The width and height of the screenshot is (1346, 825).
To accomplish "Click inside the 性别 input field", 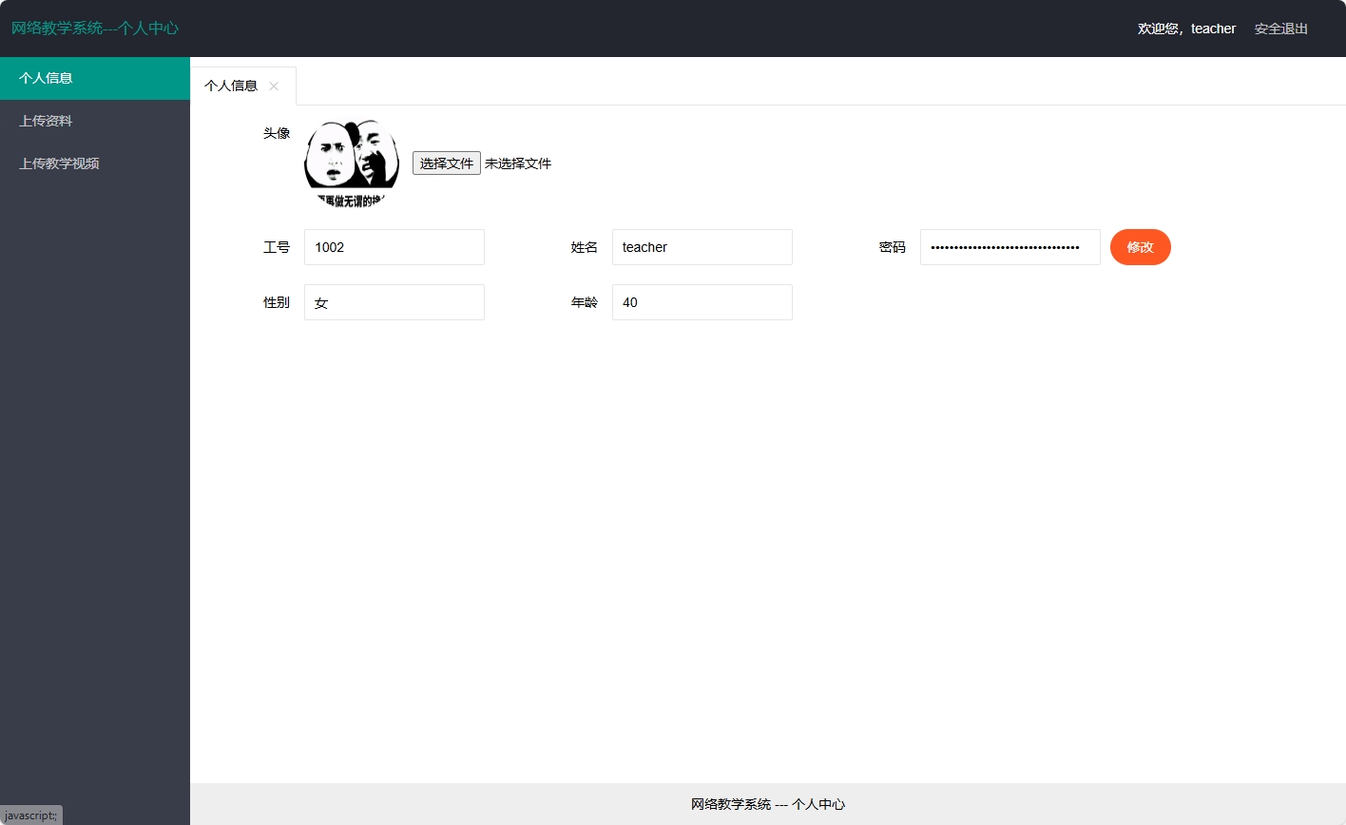I will point(394,302).
